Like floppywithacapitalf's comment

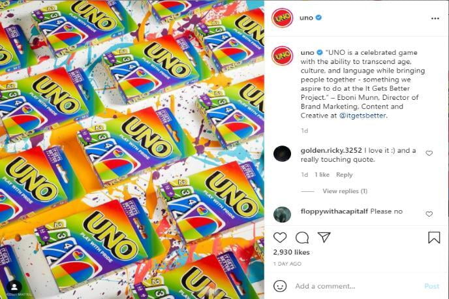tap(429, 214)
